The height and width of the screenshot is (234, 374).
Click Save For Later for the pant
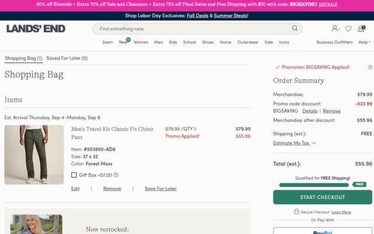[161, 188]
